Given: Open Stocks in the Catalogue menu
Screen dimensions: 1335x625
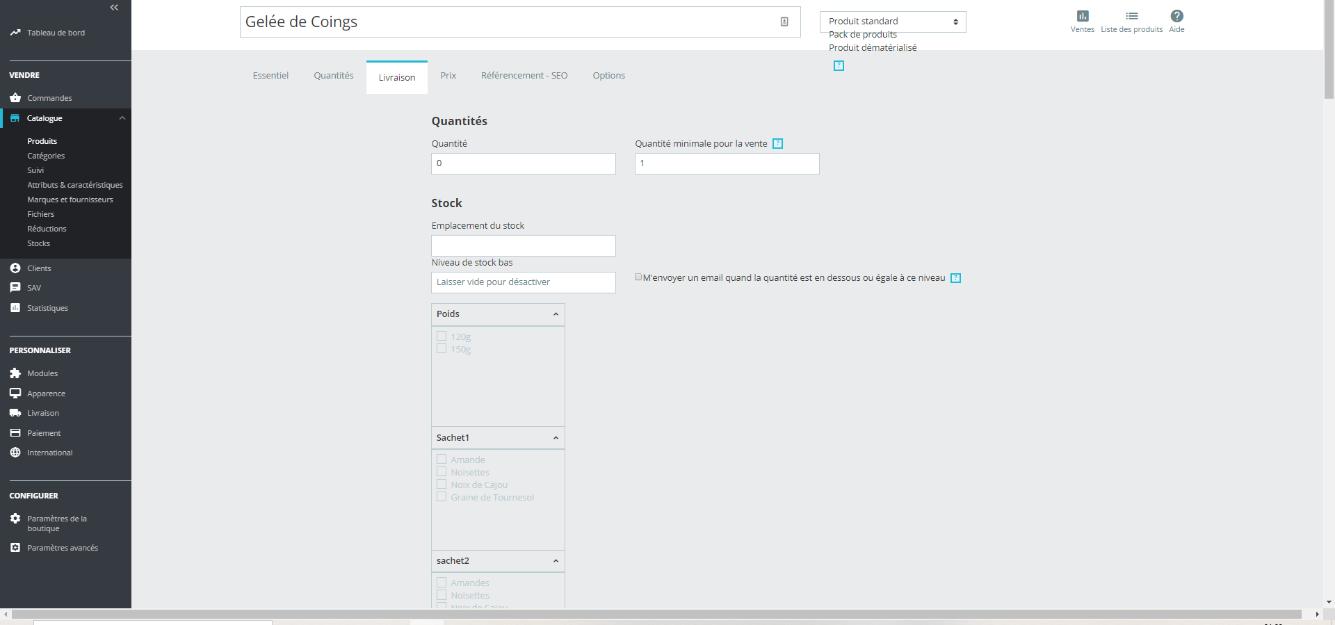Looking at the screenshot, I should [39, 243].
